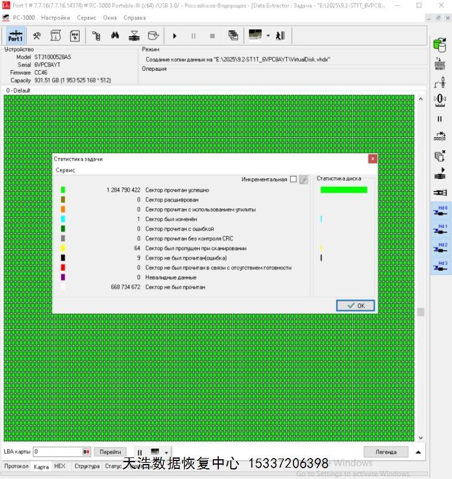Click the stacked windows toolbar icon
The image size is (452, 479).
tap(233, 35)
